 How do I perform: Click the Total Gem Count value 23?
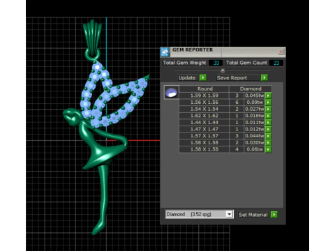click(276, 63)
